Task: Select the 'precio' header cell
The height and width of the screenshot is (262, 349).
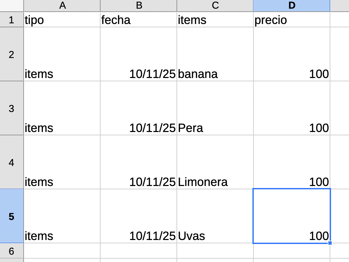Action: click(292, 20)
